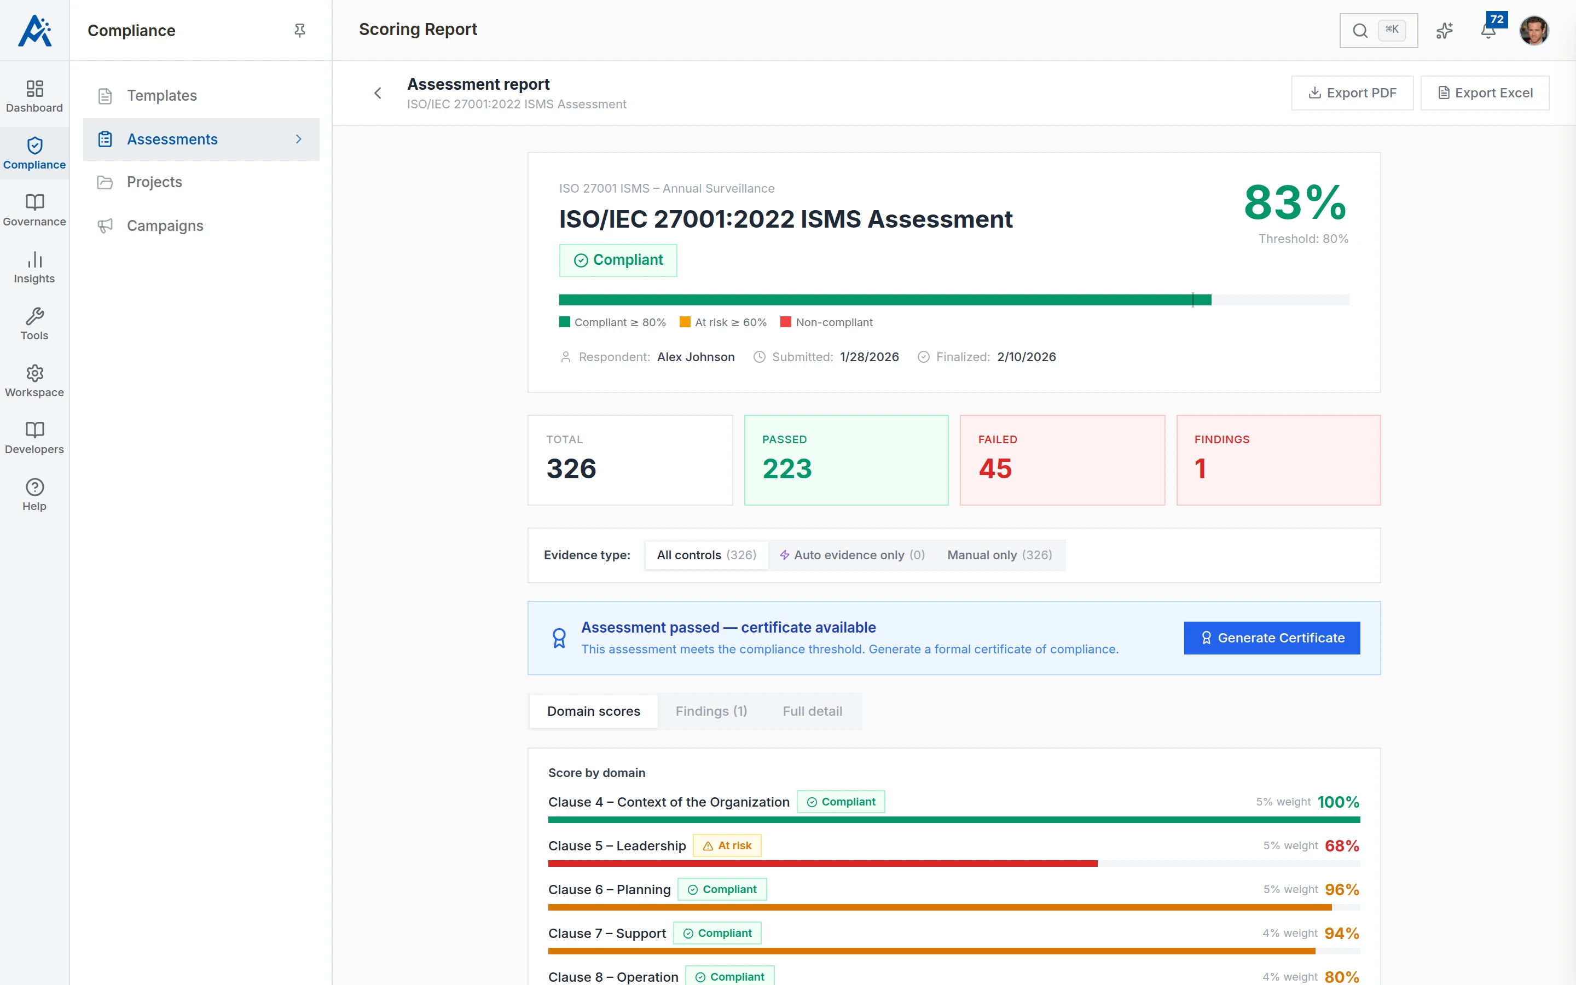The image size is (1576, 985).
Task: Click respondent name Alex Johnson
Action: (696, 357)
